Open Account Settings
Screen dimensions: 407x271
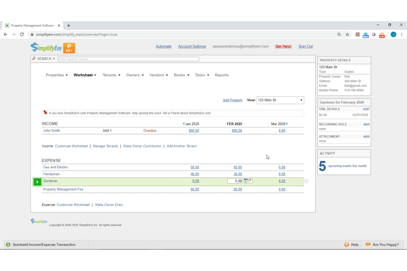pos(192,46)
